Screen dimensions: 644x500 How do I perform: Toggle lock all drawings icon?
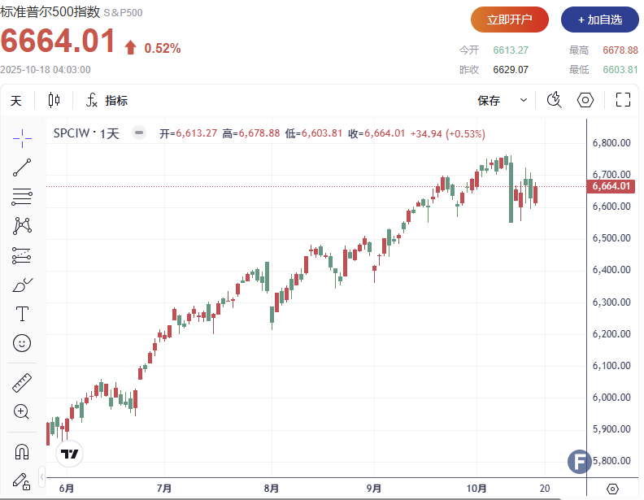[22, 480]
